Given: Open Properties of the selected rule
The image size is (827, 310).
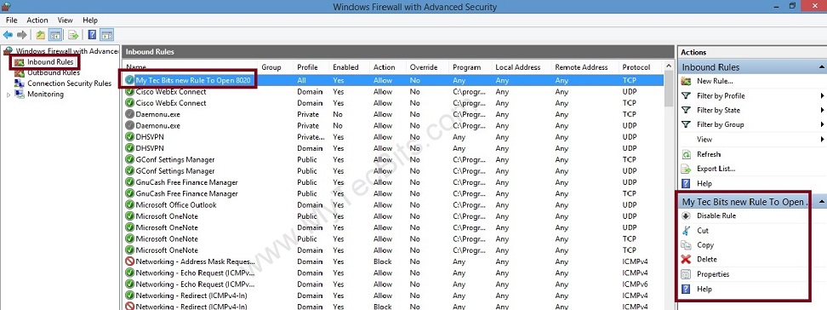Looking at the screenshot, I should pos(712,274).
